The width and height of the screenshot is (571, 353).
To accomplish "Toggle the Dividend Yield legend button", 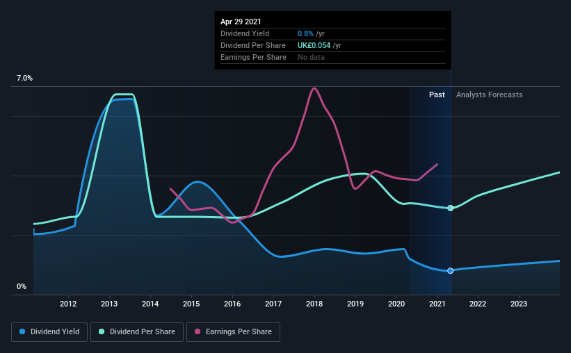I will pos(49,332).
